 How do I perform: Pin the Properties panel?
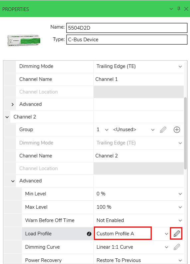179,9
